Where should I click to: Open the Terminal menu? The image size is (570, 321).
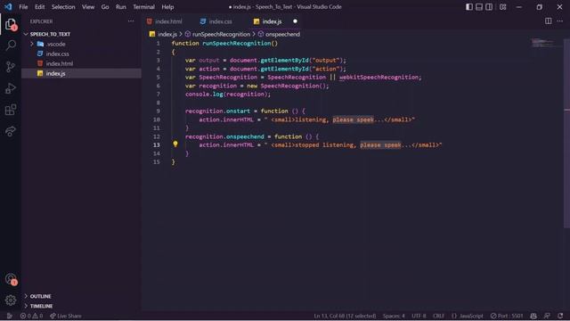click(x=143, y=7)
